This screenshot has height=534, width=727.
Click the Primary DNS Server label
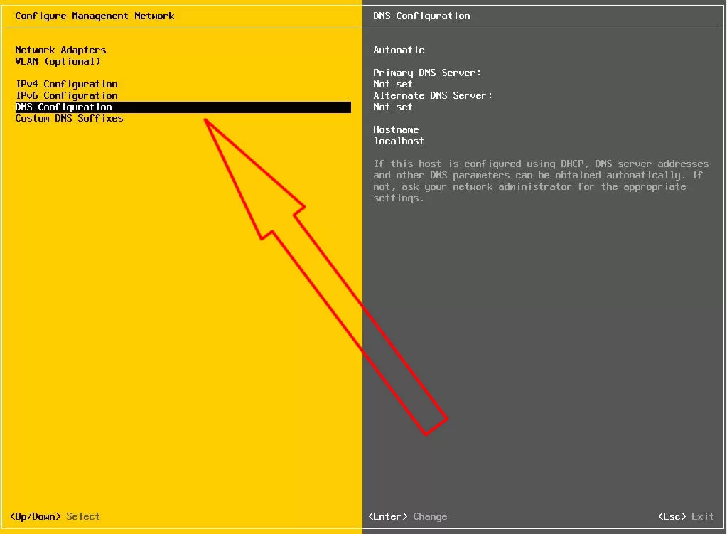427,73
